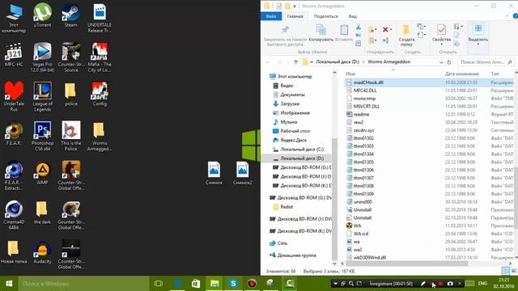The width and height of the screenshot is (518, 291).
Task: Open uTorrent desktop shortcut
Action: 42,15
